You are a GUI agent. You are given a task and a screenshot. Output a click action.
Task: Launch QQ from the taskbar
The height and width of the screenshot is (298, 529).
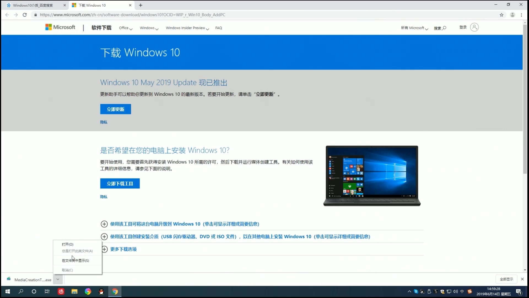coord(101,291)
